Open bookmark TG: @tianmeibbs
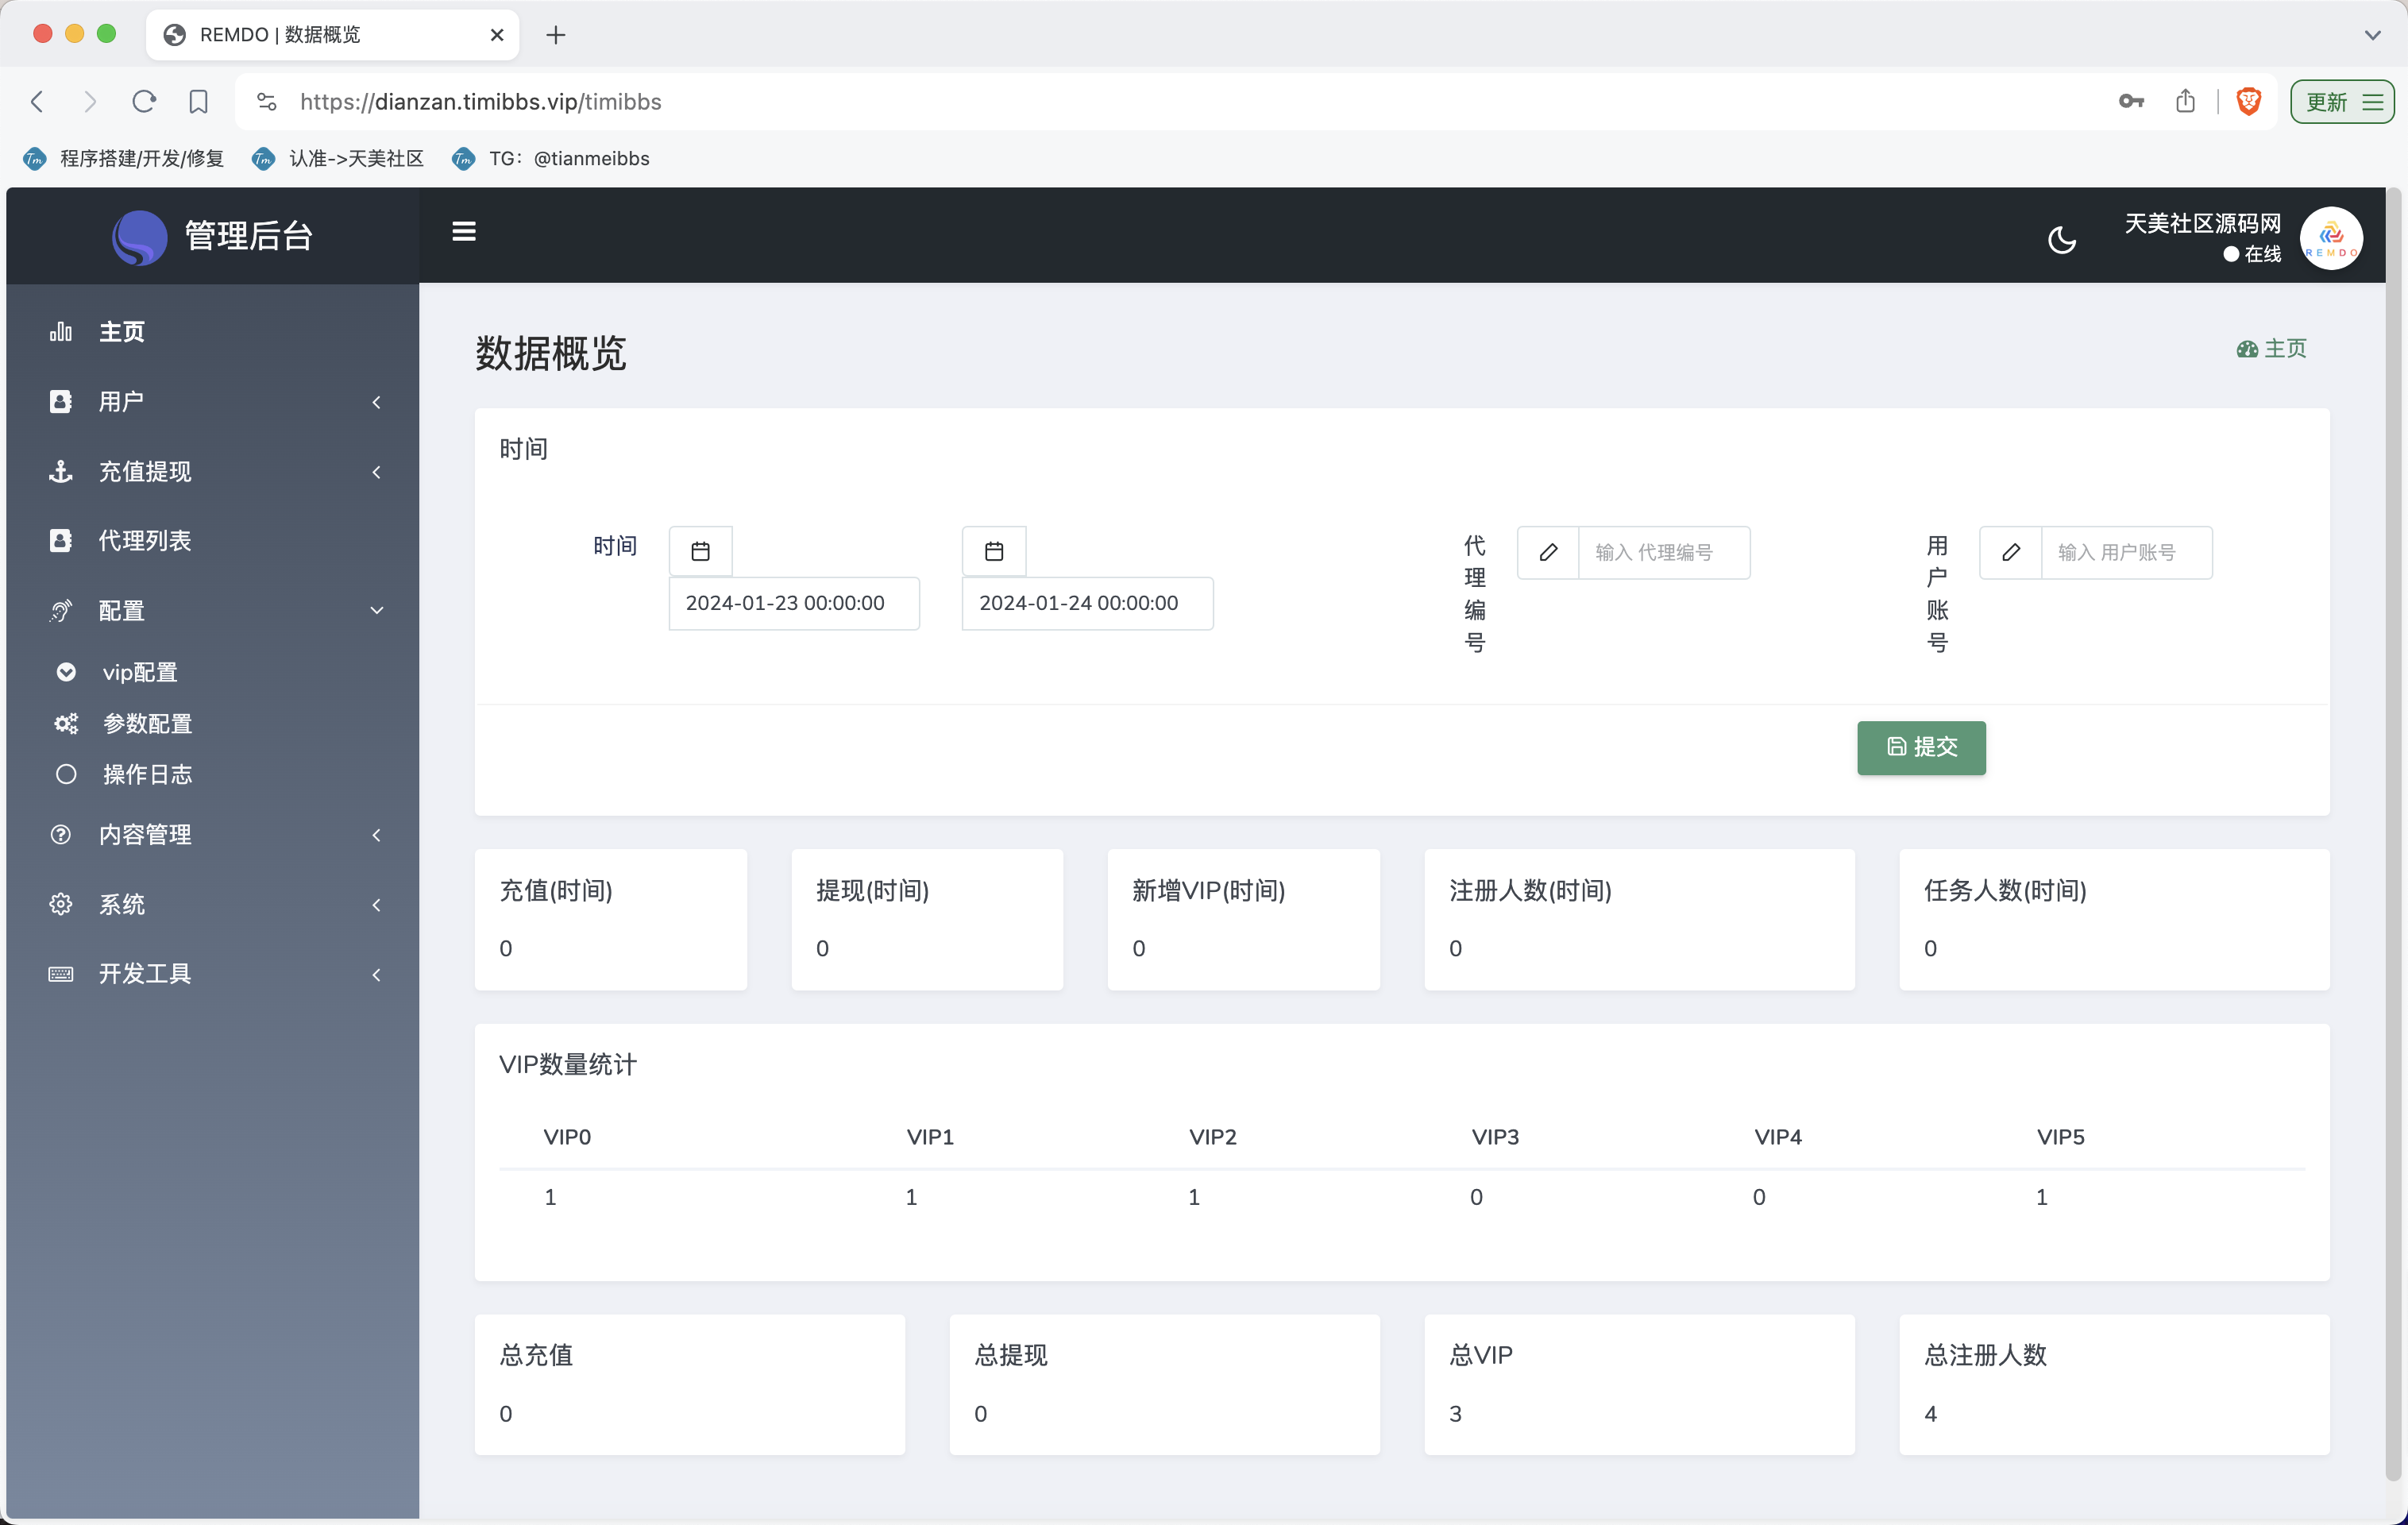The height and width of the screenshot is (1525, 2408). tap(551, 158)
